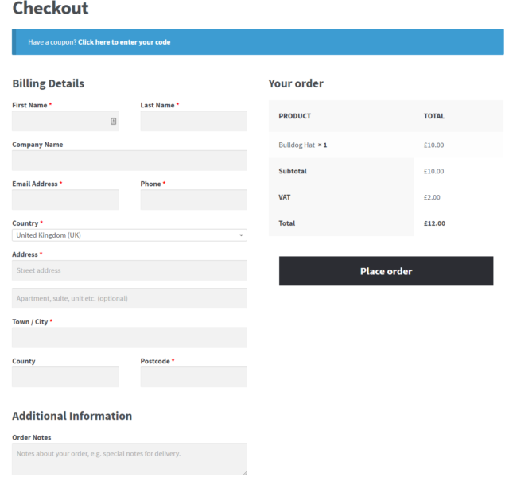
Task: Click the Street address field
Action: point(130,270)
